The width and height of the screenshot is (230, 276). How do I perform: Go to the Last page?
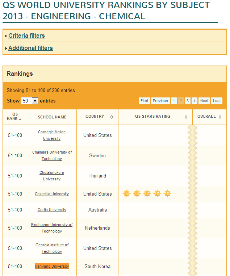click(217, 101)
